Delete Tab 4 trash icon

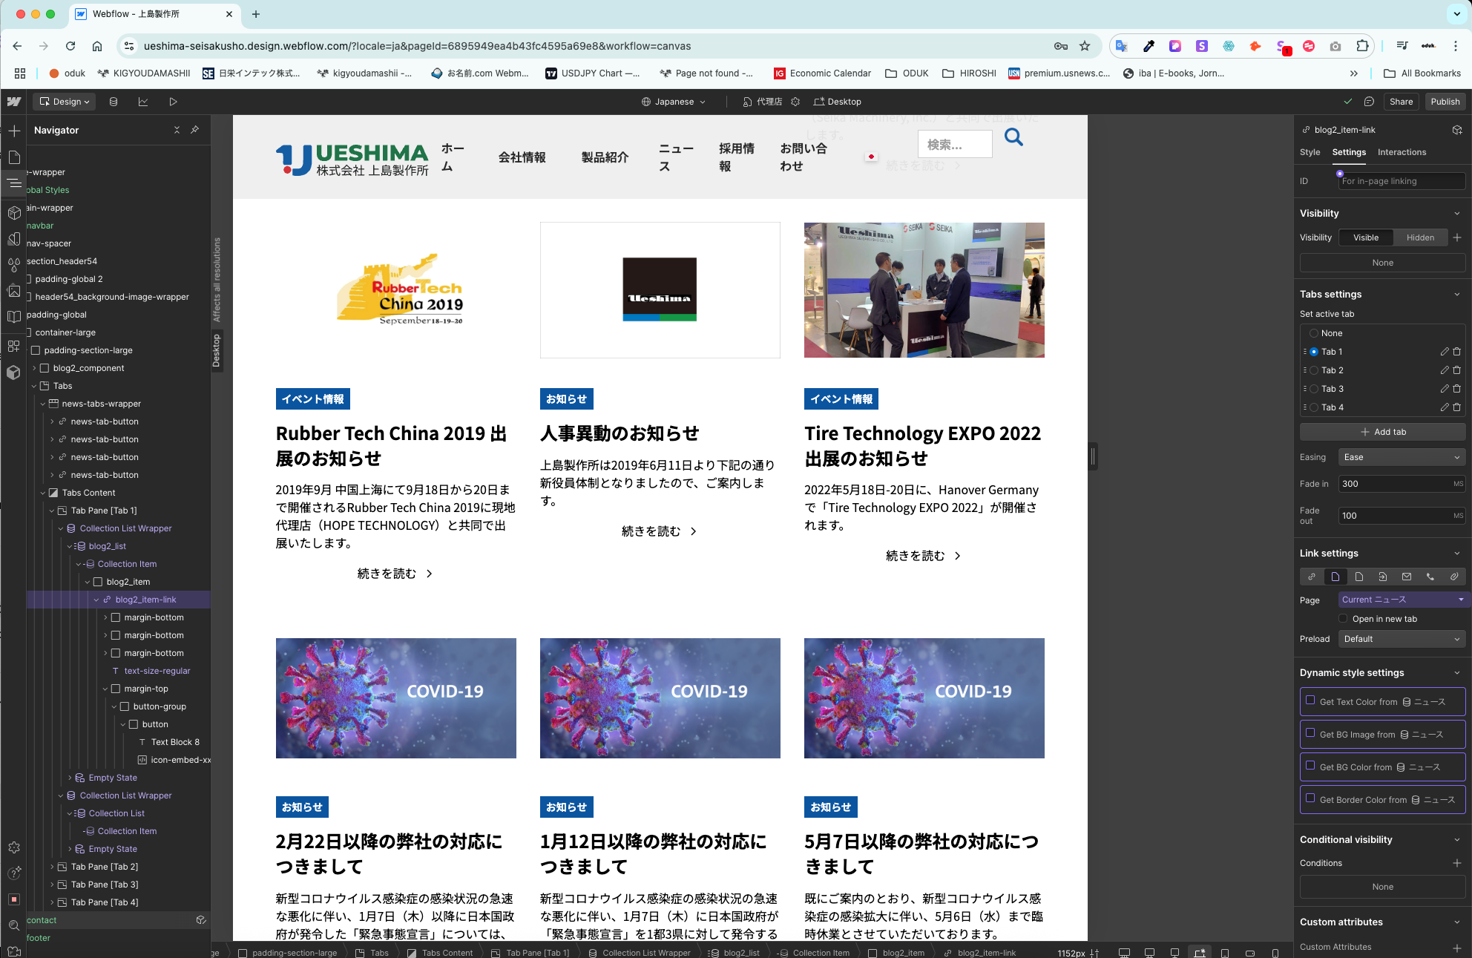click(x=1457, y=407)
